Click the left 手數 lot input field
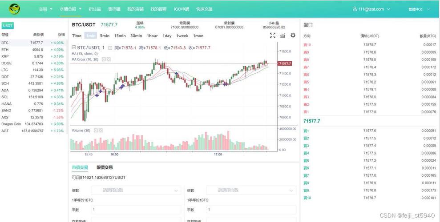The image size is (440, 222). (x=136, y=210)
